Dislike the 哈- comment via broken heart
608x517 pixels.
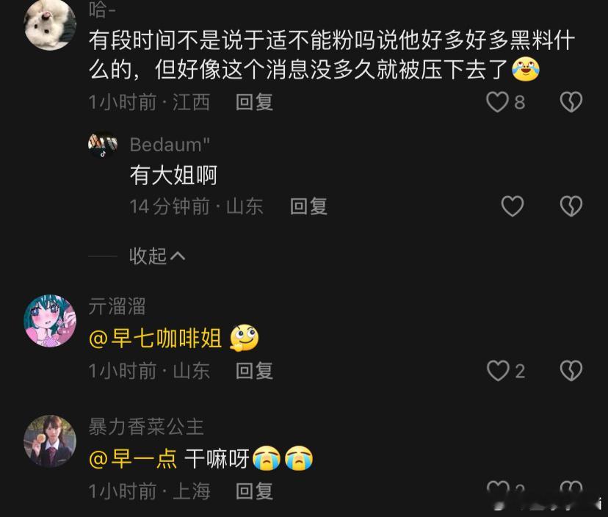tap(571, 102)
